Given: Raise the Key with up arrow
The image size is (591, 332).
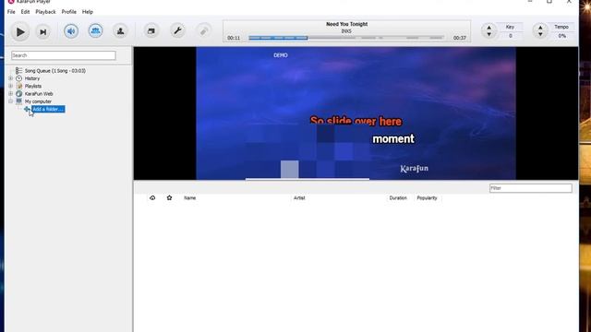Looking at the screenshot, I should point(488,28).
